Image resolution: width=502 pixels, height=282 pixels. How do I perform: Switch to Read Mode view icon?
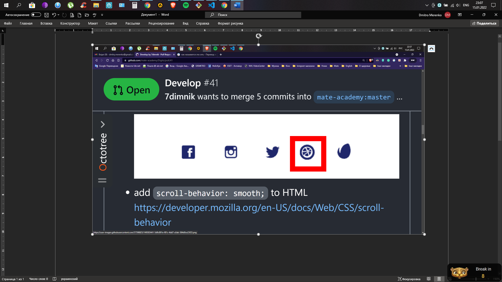click(x=429, y=279)
